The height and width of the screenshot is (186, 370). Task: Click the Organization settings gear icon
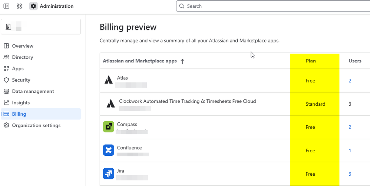click(6, 125)
